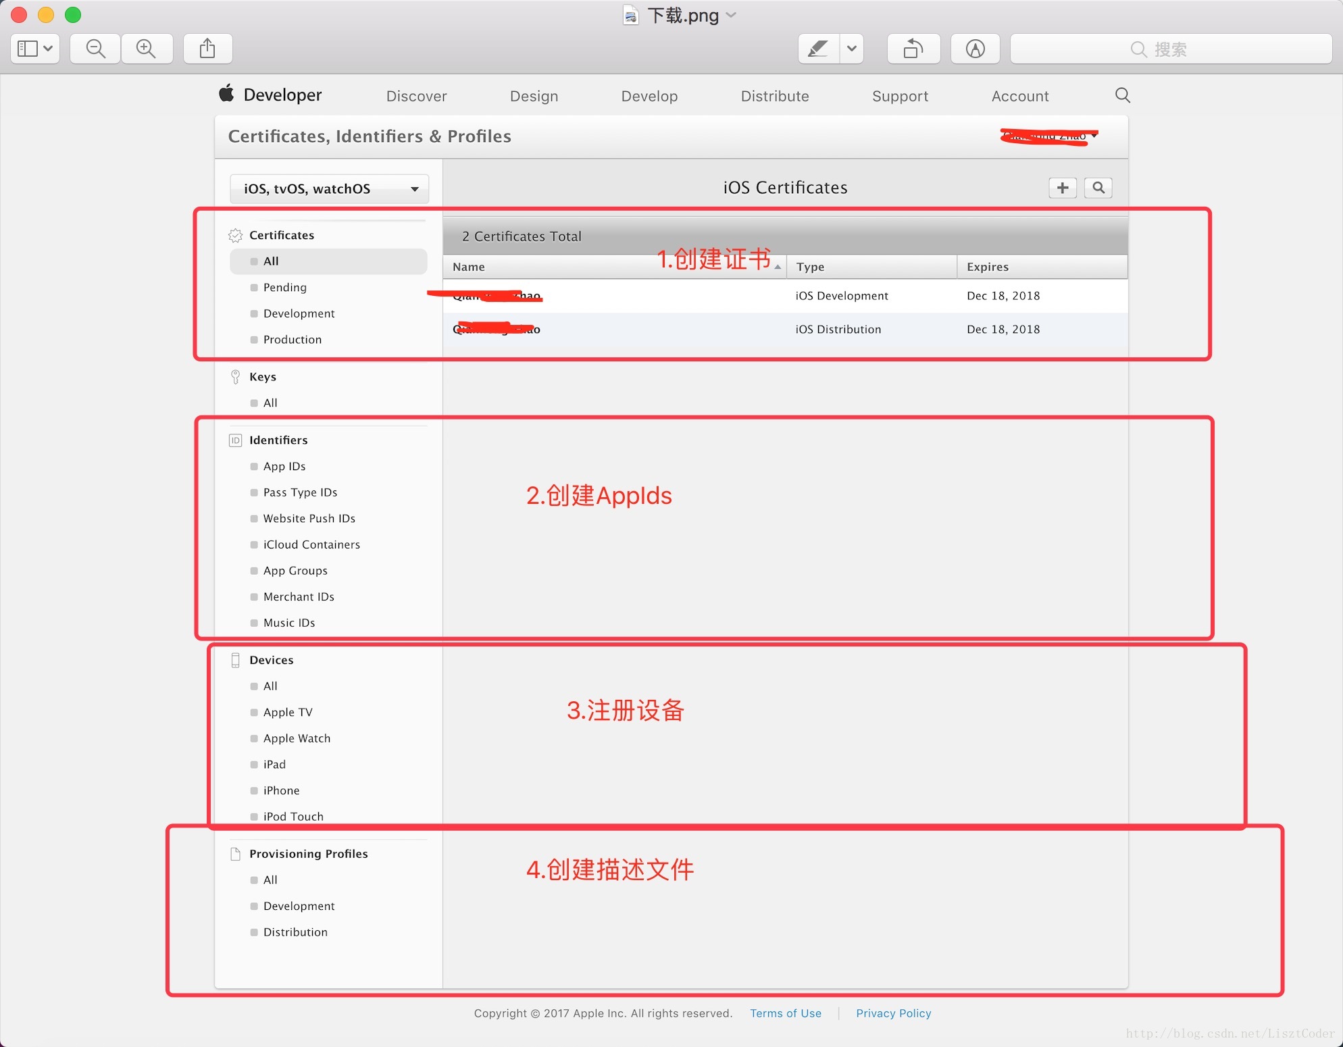The height and width of the screenshot is (1047, 1343).
Task: Click the yellow minimize window button
Action: (46, 15)
